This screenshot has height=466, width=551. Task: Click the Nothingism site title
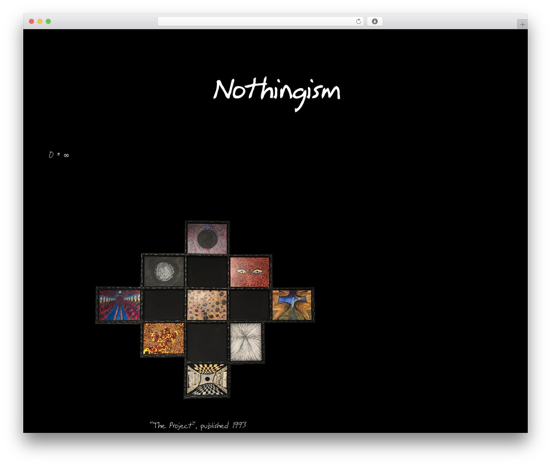click(276, 93)
